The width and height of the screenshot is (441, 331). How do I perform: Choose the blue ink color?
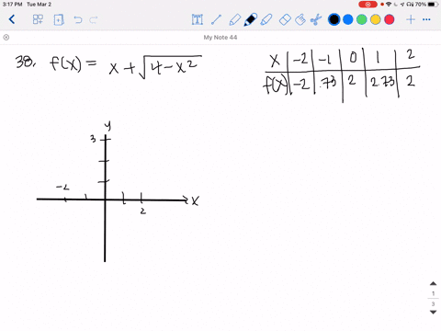click(x=348, y=19)
